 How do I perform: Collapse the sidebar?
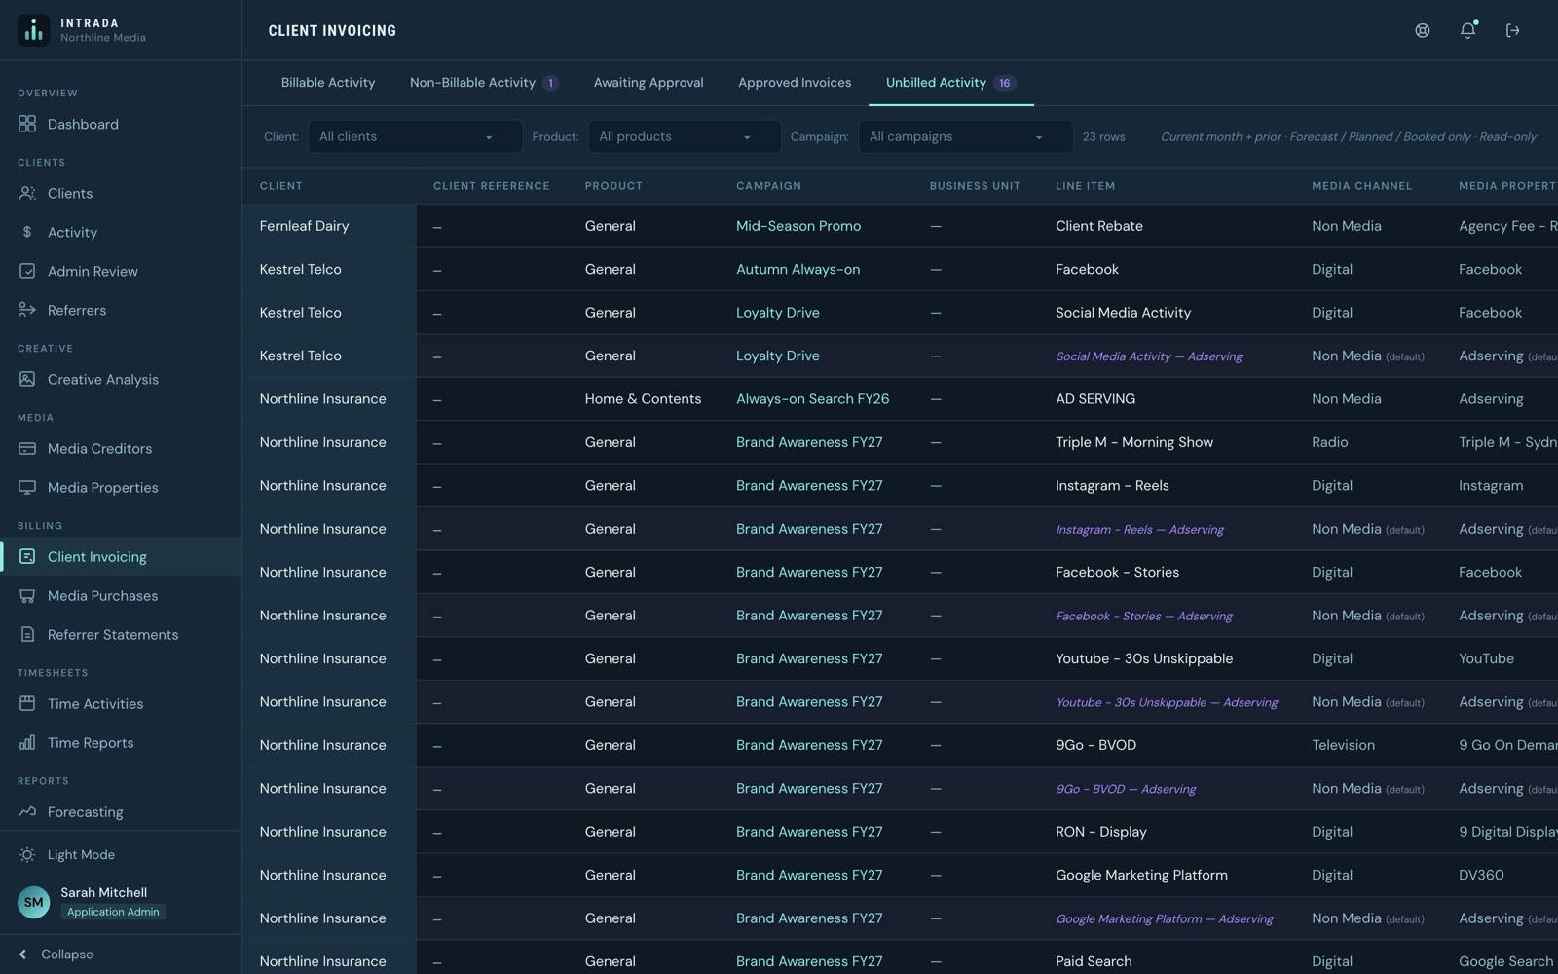coord(121,954)
